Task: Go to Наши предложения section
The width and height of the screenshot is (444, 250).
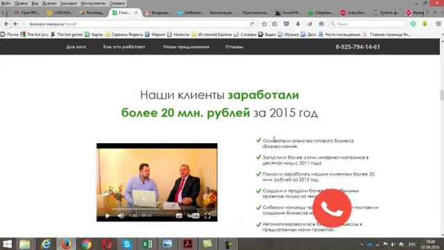Action: (187, 47)
